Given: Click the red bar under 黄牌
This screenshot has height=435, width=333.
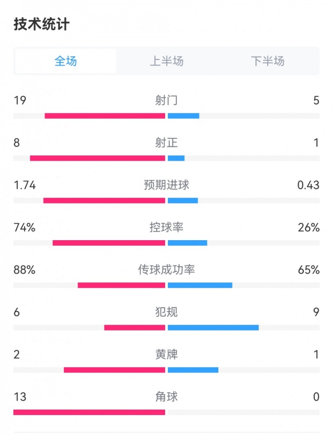Looking at the screenshot, I should (115, 370).
